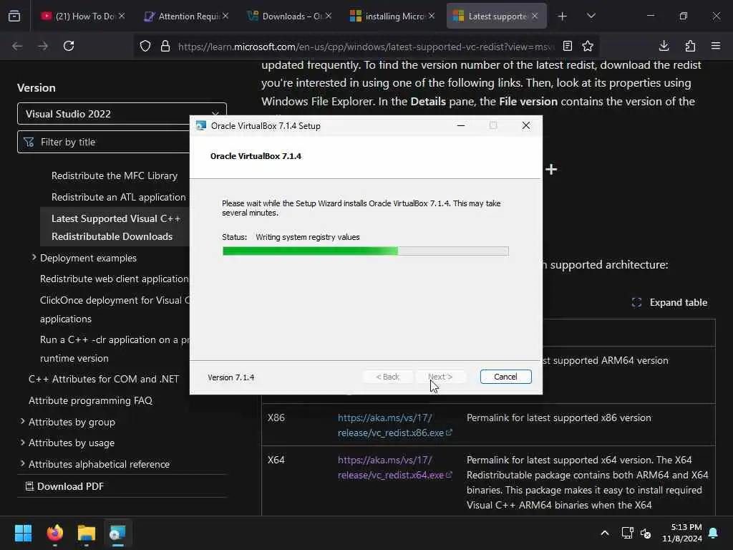Open Redistribute an ATL application

(x=119, y=198)
